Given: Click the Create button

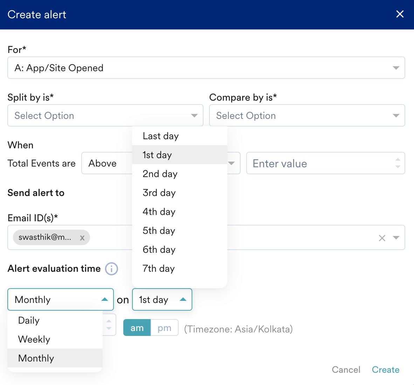Looking at the screenshot, I should 385,370.
